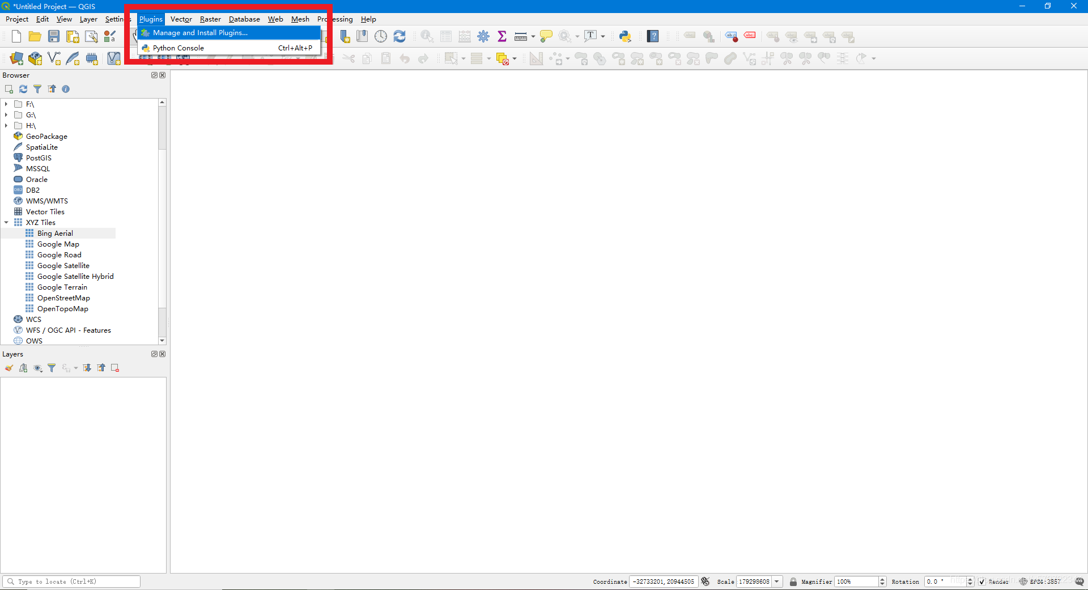Screen dimensions: 1088x590
Task: Click the Rotation value field
Action: (x=945, y=581)
